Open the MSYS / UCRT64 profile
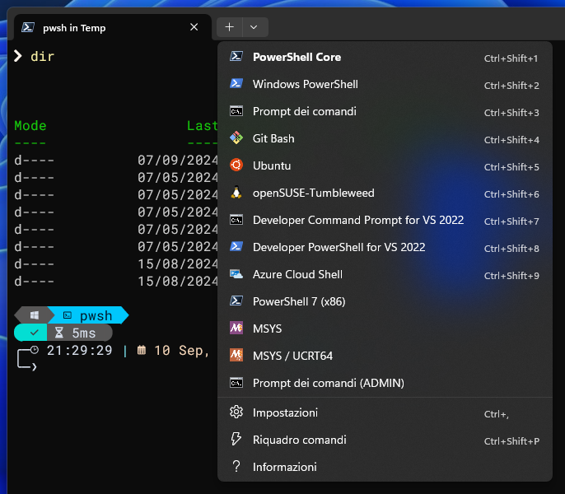The image size is (565, 494). click(385, 356)
